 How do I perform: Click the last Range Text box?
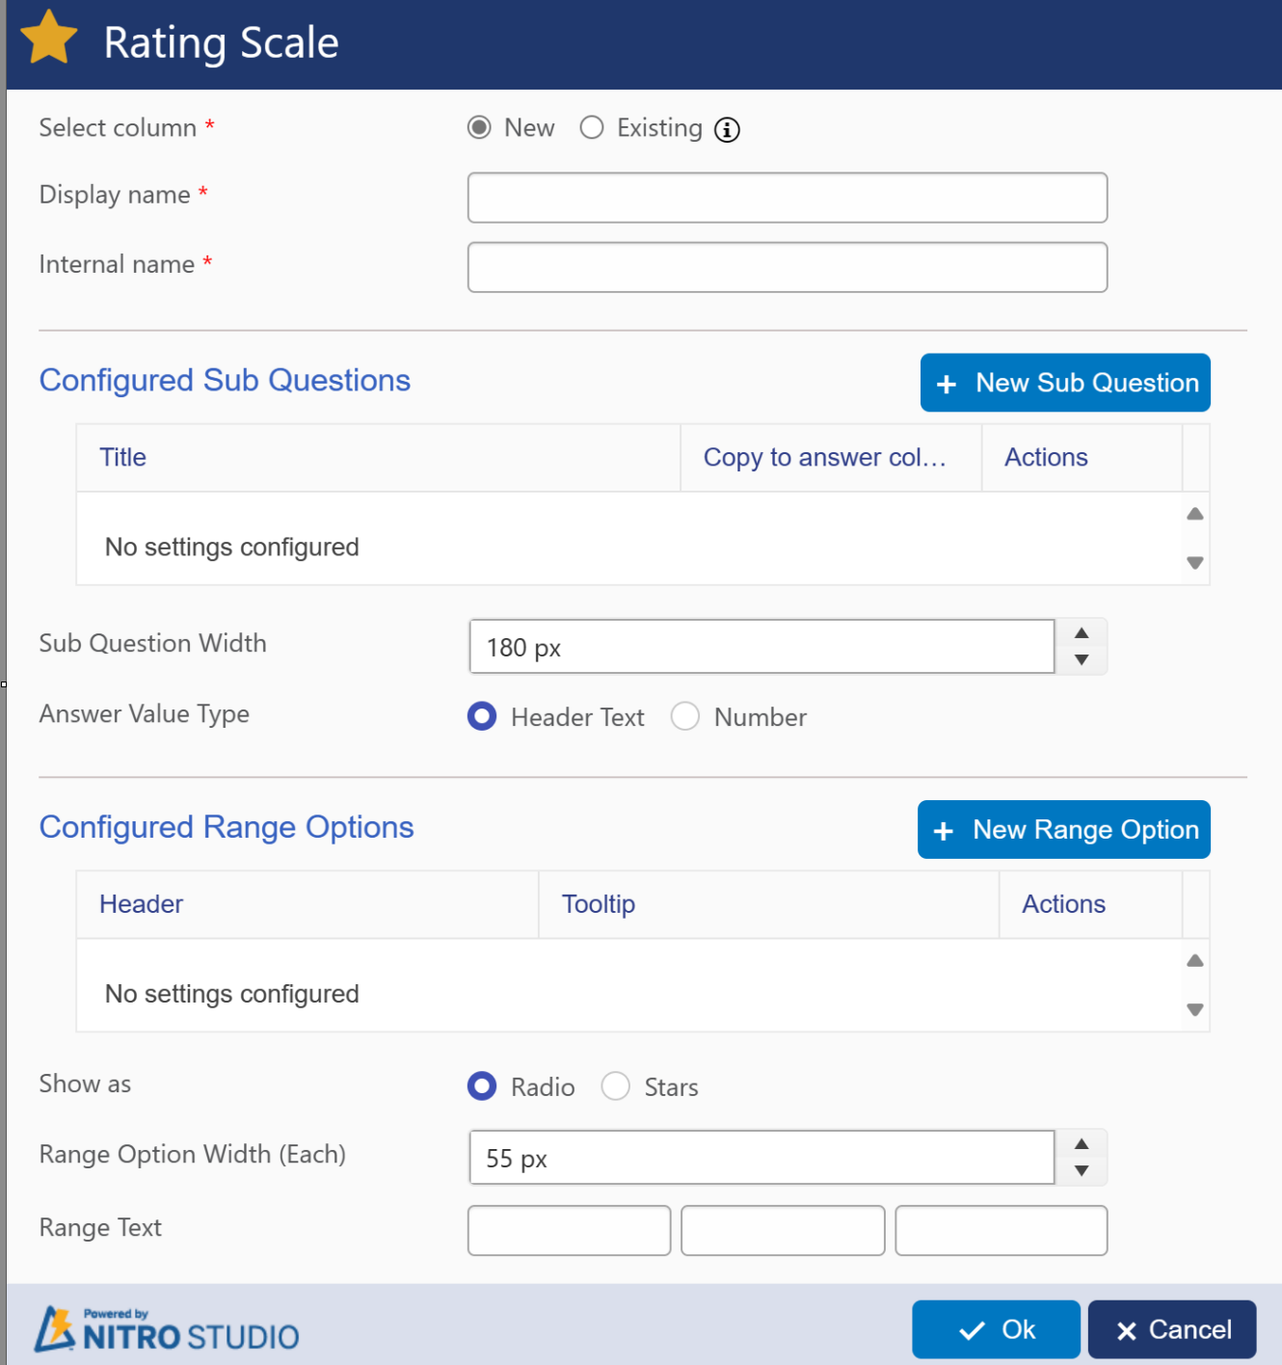pos(1002,1230)
